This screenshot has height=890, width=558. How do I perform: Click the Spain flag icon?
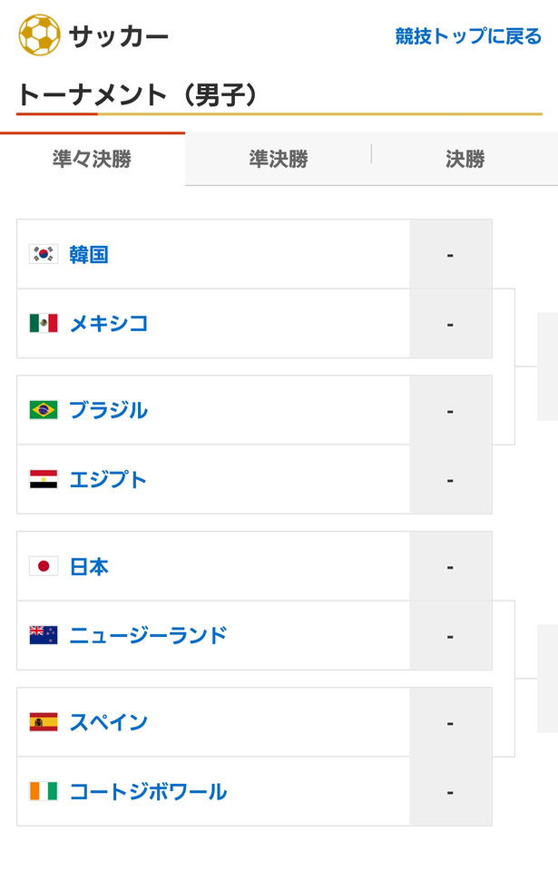(44, 722)
